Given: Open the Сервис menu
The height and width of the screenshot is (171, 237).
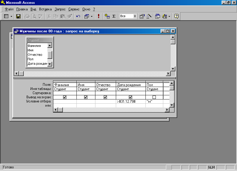Looking at the screenshot, I should [x=74, y=9].
